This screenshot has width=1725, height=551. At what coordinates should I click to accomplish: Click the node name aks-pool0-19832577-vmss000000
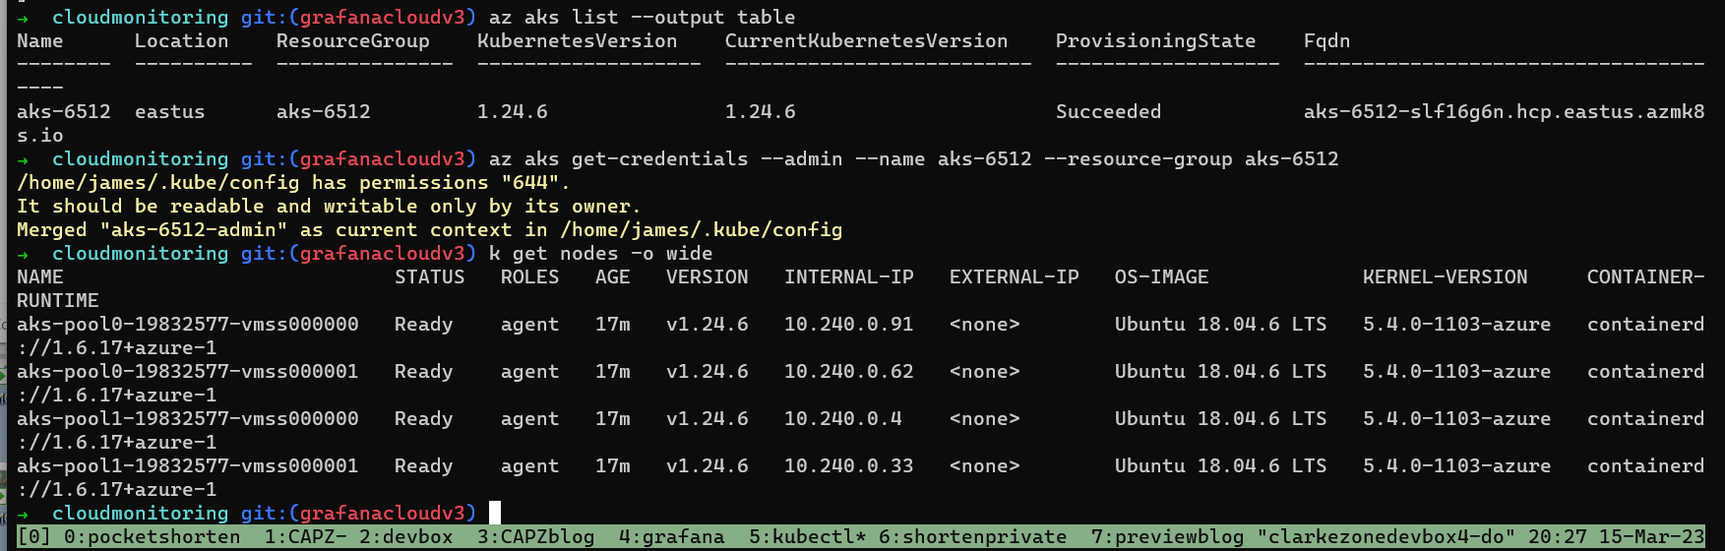point(187,325)
